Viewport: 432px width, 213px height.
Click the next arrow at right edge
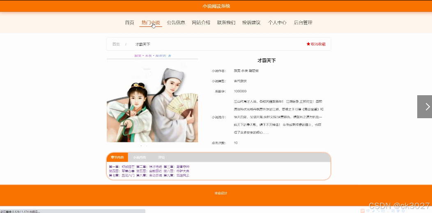[425, 107]
